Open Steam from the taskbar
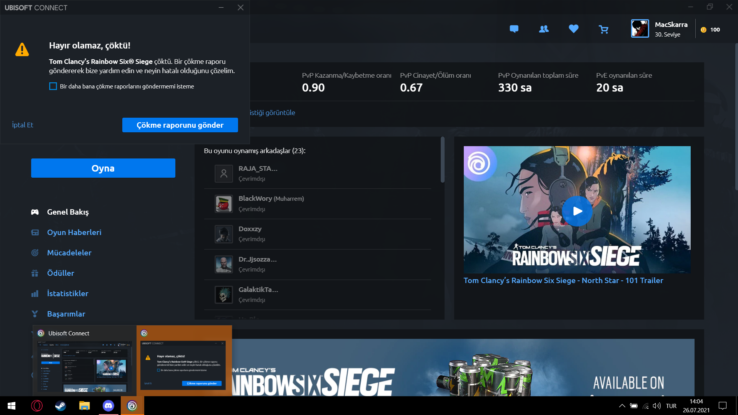Image resolution: width=738 pixels, height=415 pixels. tap(61, 406)
